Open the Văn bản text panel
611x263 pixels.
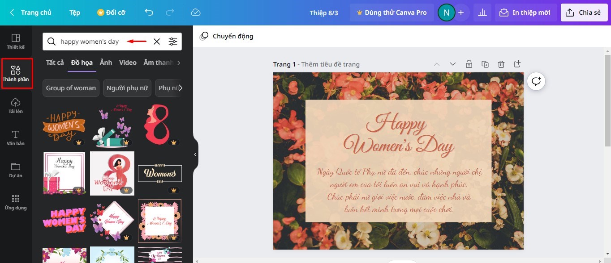(16, 138)
